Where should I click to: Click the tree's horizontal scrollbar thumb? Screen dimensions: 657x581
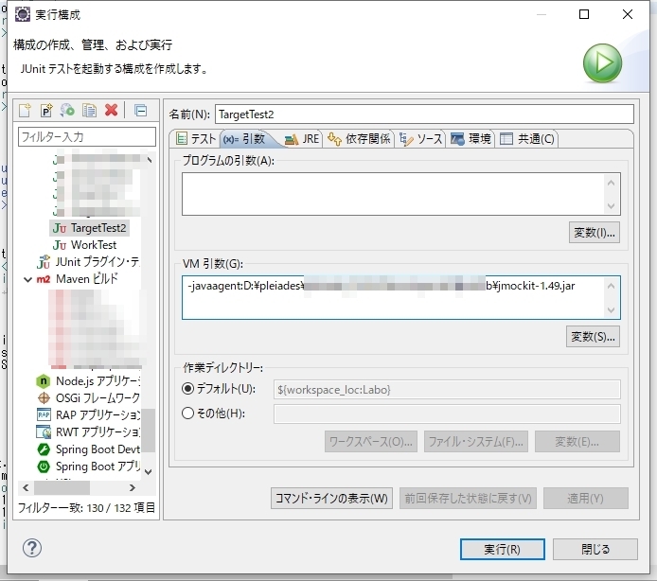pos(62,487)
